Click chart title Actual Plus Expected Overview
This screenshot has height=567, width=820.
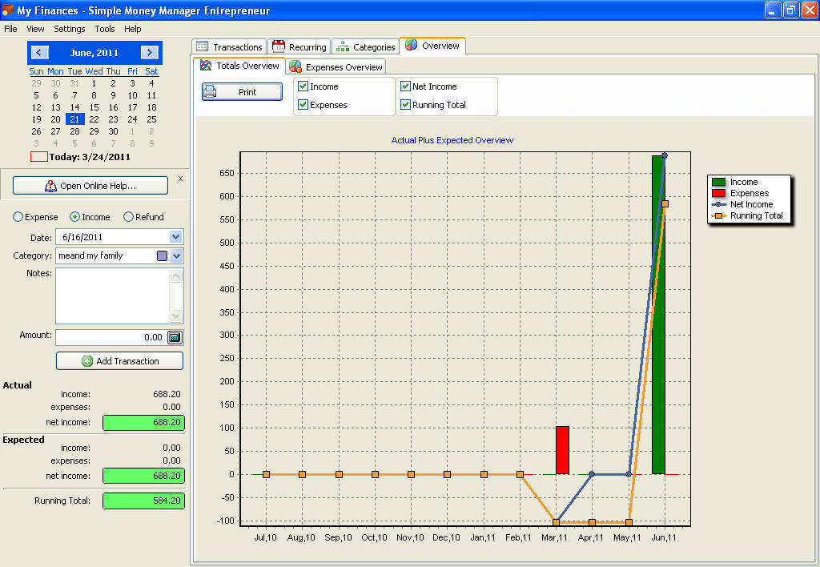pos(452,140)
